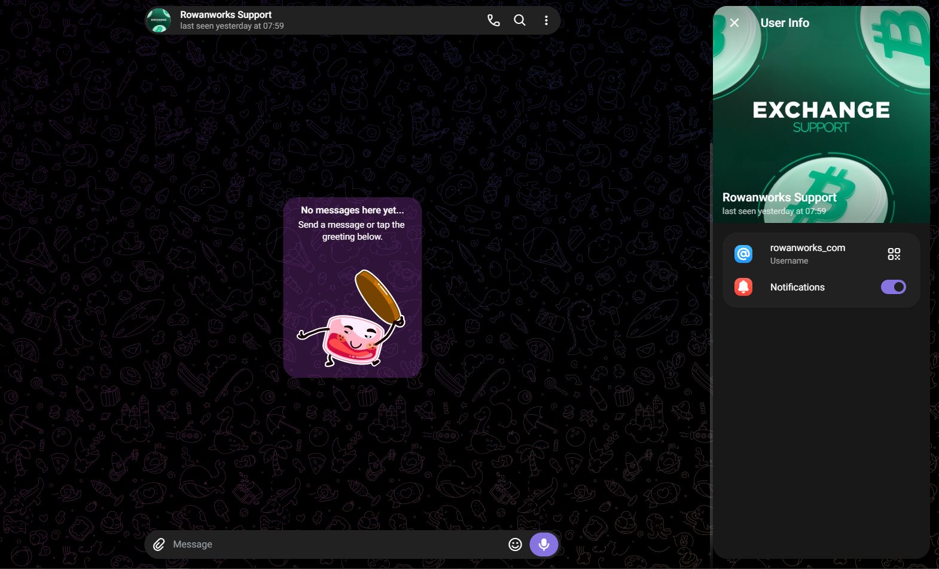This screenshot has height=569, width=939.
Task: Close the User Info panel
Action: coord(734,23)
